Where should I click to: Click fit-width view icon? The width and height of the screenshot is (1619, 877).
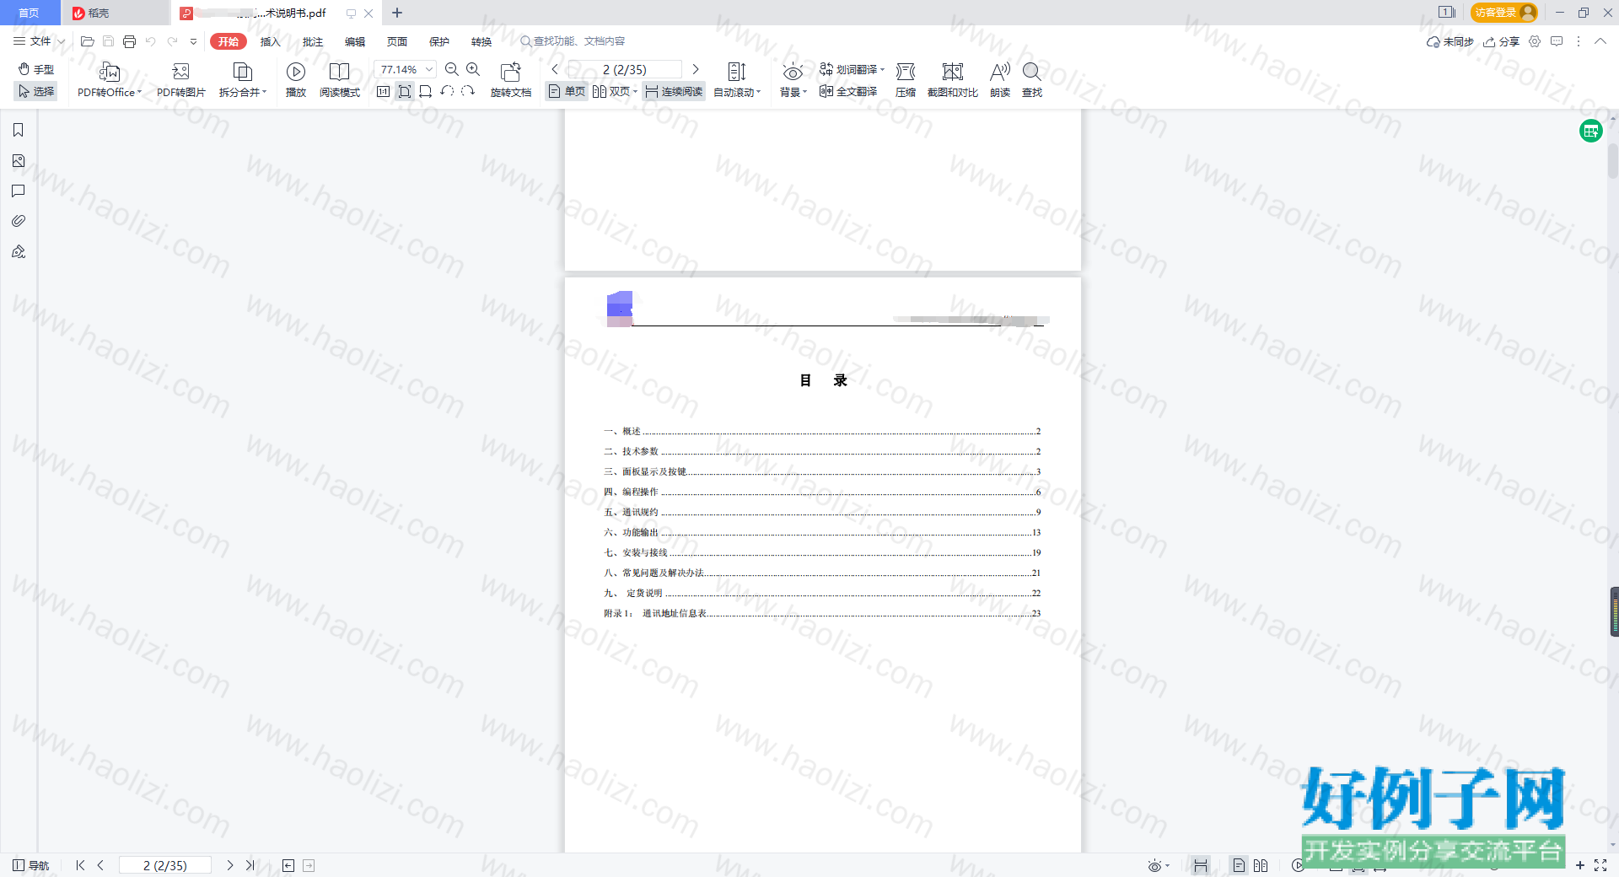426,91
